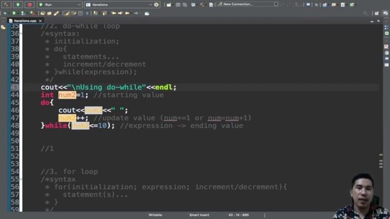Open the Iterations launch configuration dropdown
Viewport: 390px width, 219px height.
click(119, 4)
